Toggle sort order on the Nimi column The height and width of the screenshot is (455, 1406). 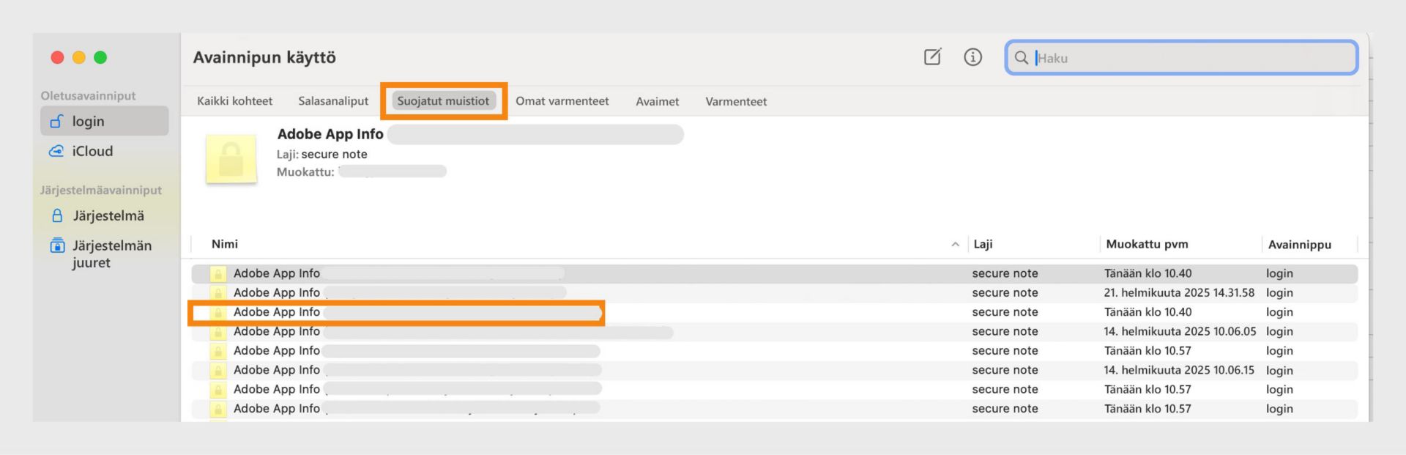point(225,244)
